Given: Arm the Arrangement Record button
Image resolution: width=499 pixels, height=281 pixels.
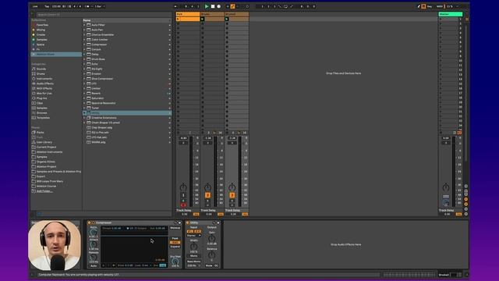Looking at the screenshot, I should tap(218, 6).
